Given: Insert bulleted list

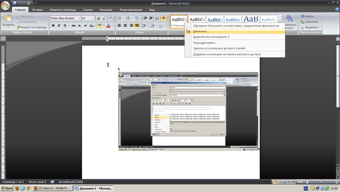Looking at the screenshot, I should [x=119, y=18].
